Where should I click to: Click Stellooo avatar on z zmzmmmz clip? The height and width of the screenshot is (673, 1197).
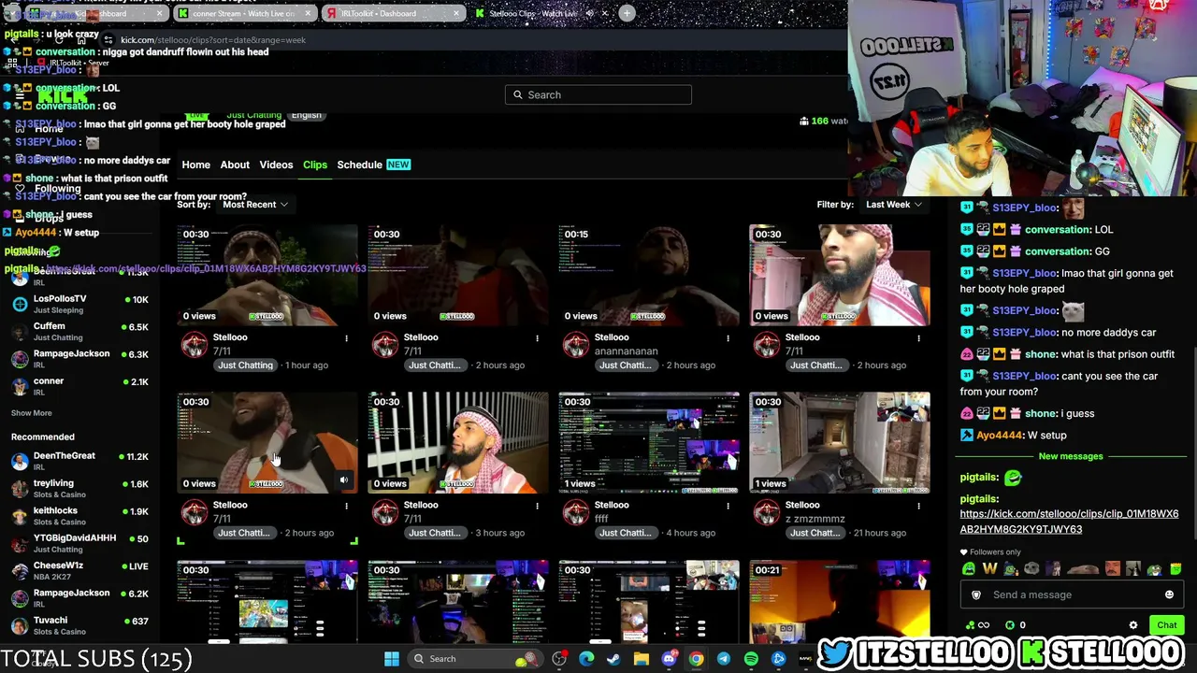[767, 512]
